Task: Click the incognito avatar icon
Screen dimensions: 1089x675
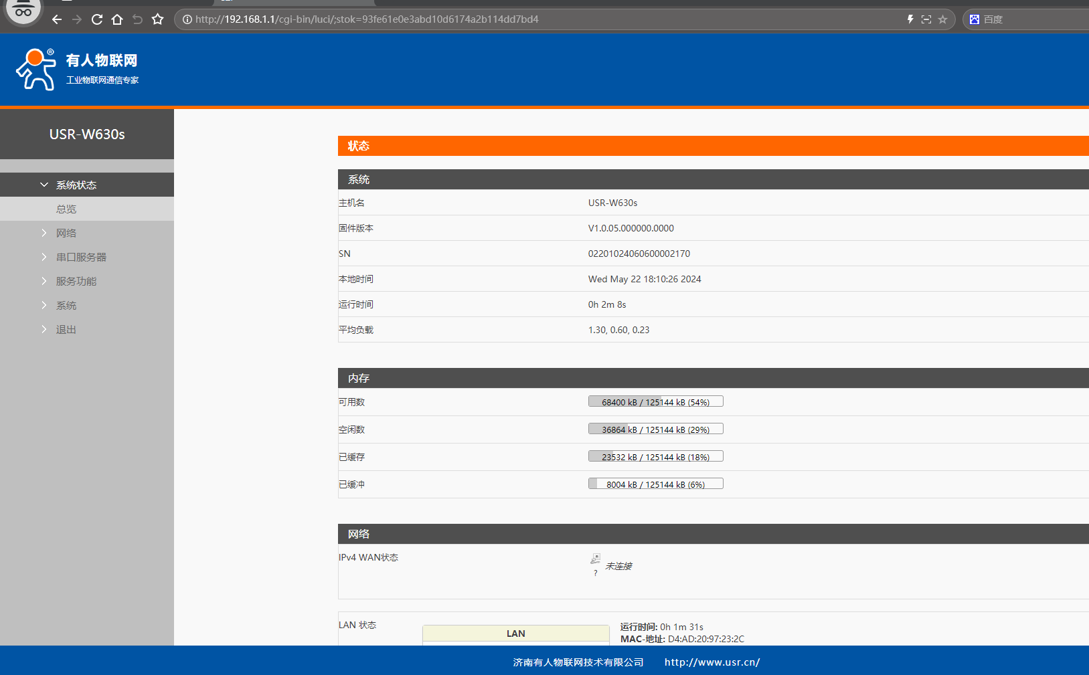Action: (23, 11)
